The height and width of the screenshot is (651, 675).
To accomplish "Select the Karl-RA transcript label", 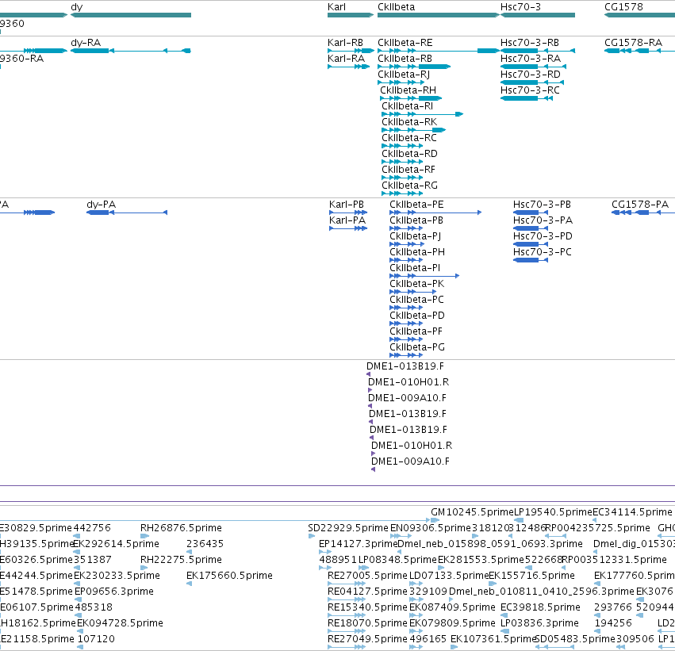I will coord(346,59).
